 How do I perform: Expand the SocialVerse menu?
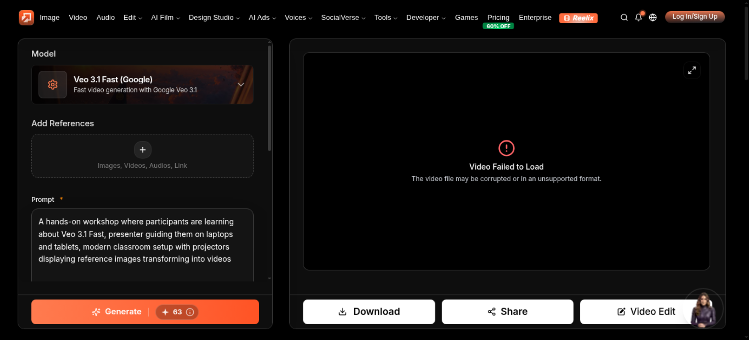[343, 18]
